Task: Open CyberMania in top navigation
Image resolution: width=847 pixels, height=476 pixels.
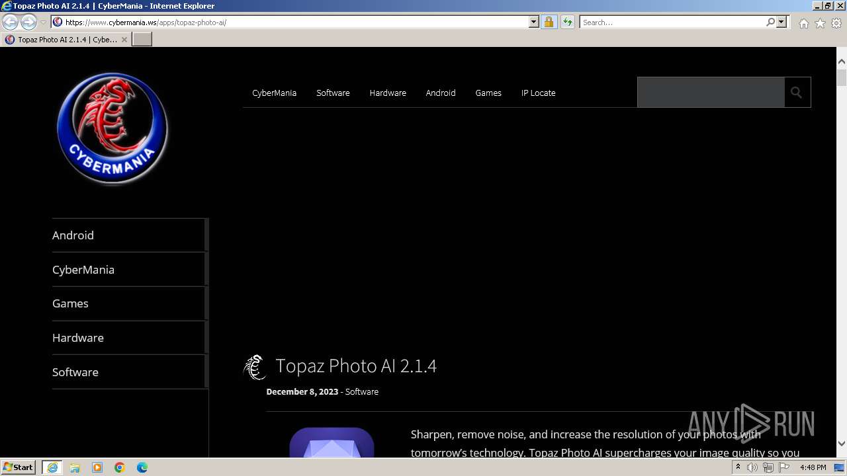Action: pyautogui.click(x=274, y=93)
